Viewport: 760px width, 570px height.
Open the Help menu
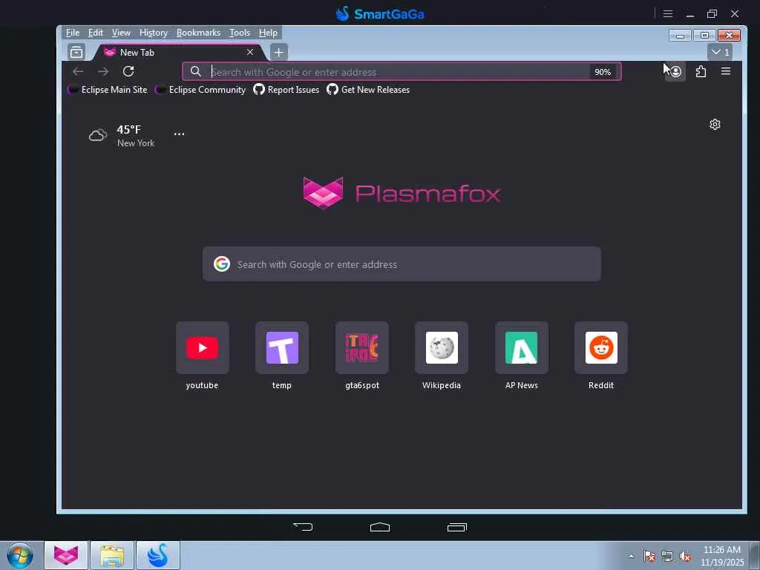268,33
